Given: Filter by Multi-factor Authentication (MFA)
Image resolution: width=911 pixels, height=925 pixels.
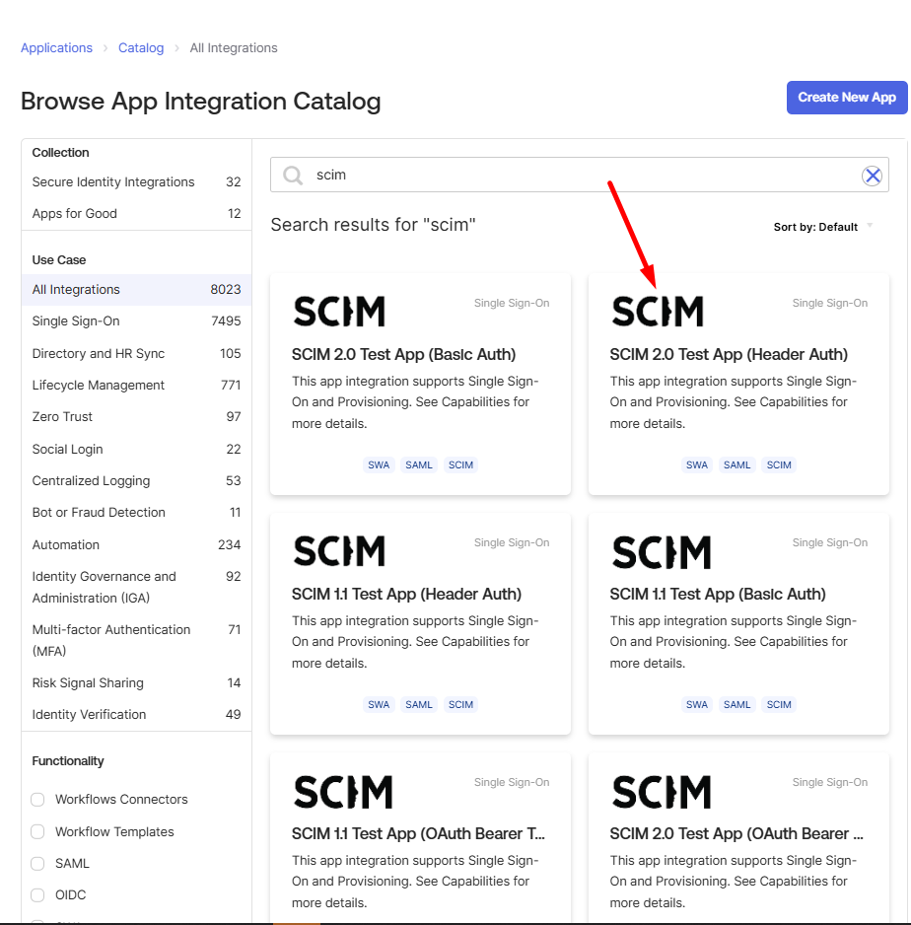Looking at the screenshot, I should 136,640.
